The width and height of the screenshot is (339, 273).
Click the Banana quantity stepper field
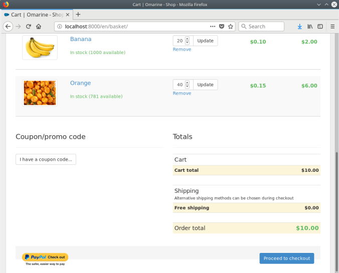click(180, 41)
